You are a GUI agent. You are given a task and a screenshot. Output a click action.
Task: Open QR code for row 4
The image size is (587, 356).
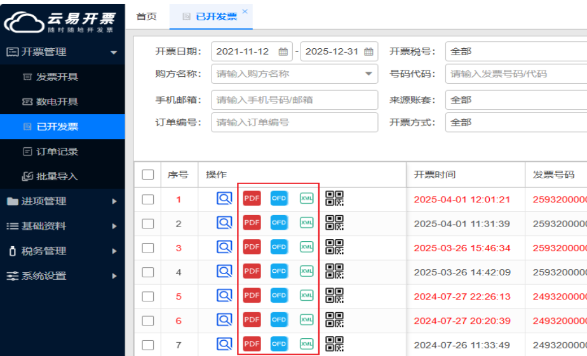[x=334, y=272]
